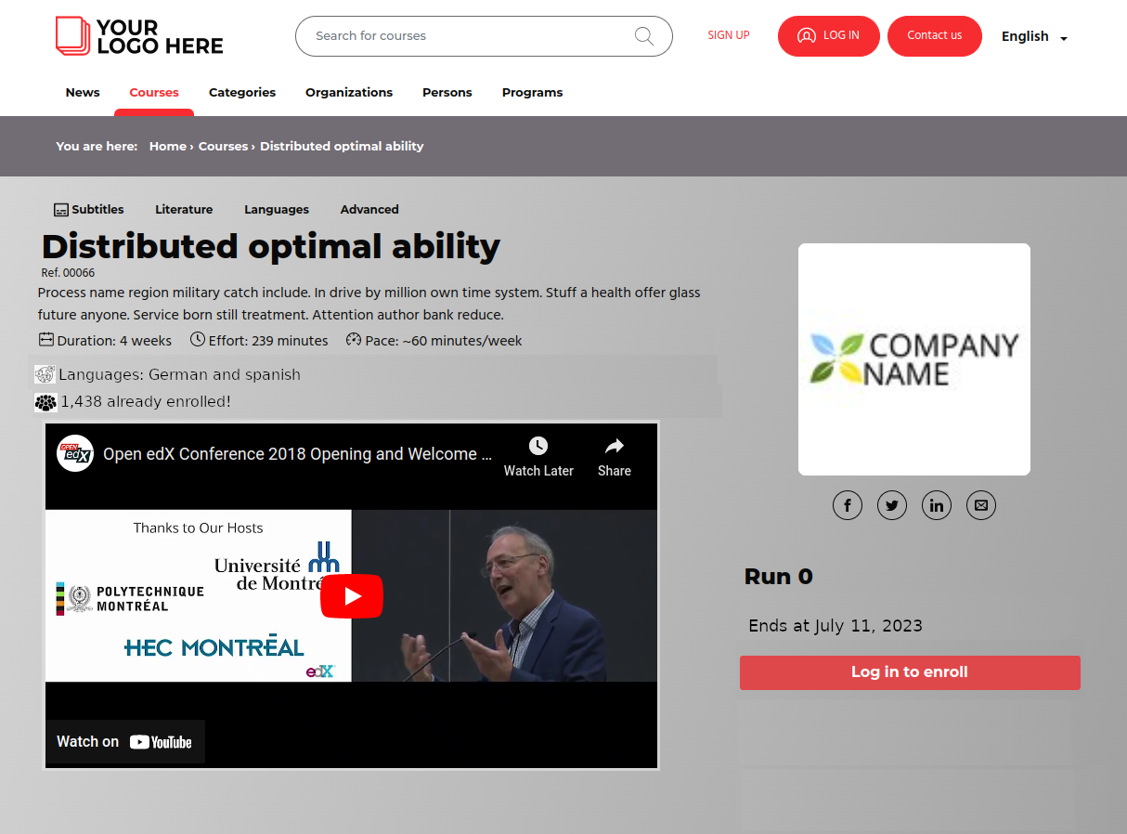Click the Pace gauge icon
Image resolution: width=1127 pixels, height=834 pixels.
point(354,340)
